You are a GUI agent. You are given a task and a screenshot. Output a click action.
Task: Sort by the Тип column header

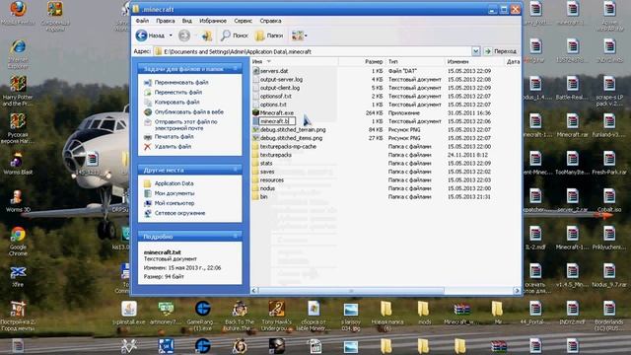[x=415, y=61]
